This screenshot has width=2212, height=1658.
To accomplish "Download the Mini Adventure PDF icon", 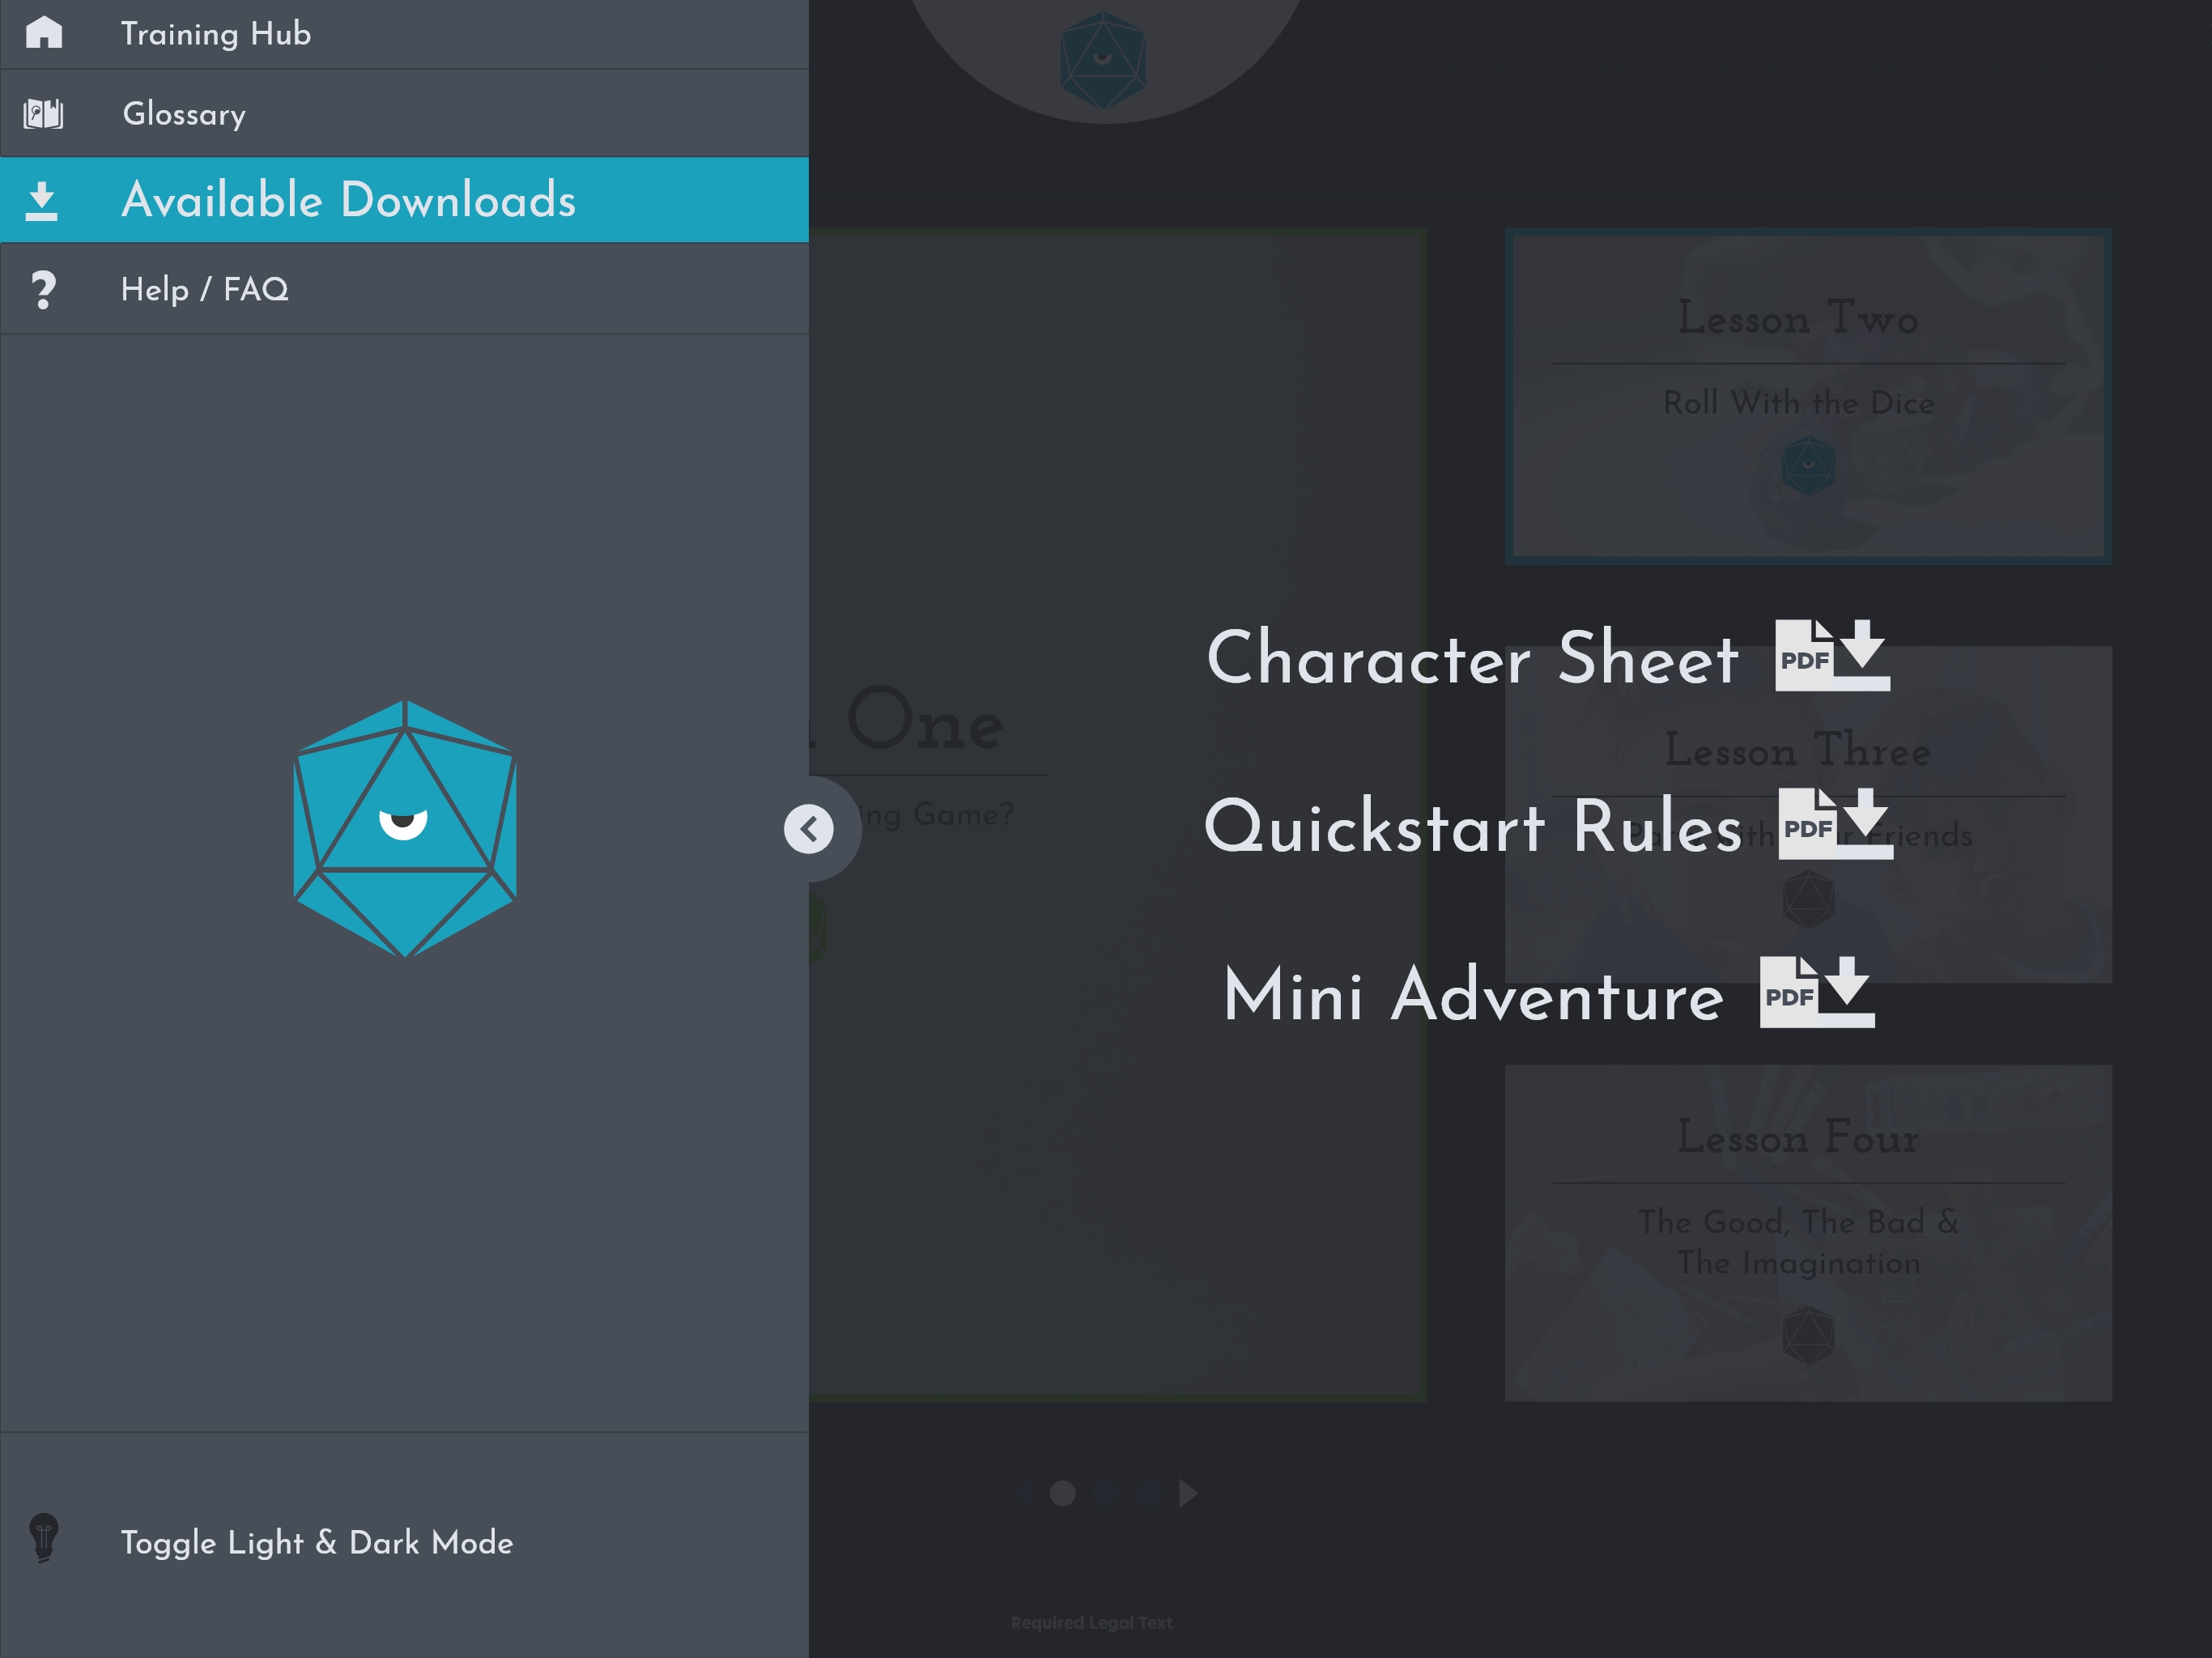I will coord(1817,992).
